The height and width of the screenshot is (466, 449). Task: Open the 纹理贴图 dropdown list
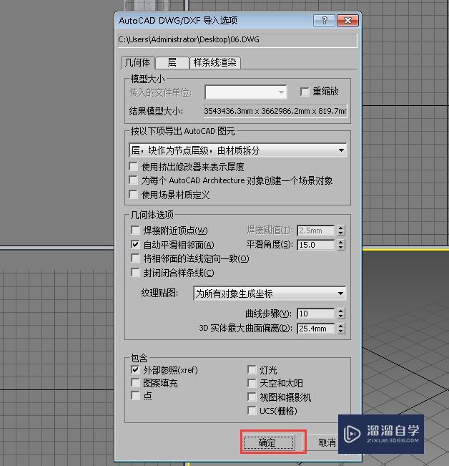click(x=270, y=293)
